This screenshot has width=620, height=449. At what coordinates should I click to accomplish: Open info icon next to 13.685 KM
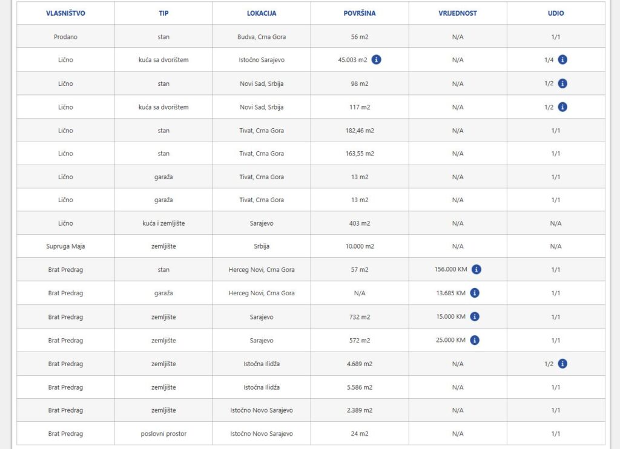click(x=475, y=293)
